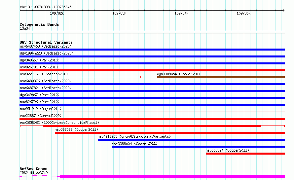Open the esv22887 (Conrad2009) label
The height and width of the screenshot is (180, 294).
pos(41,116)
